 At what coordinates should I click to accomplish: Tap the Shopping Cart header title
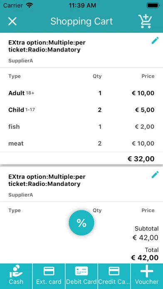[81, 21]
